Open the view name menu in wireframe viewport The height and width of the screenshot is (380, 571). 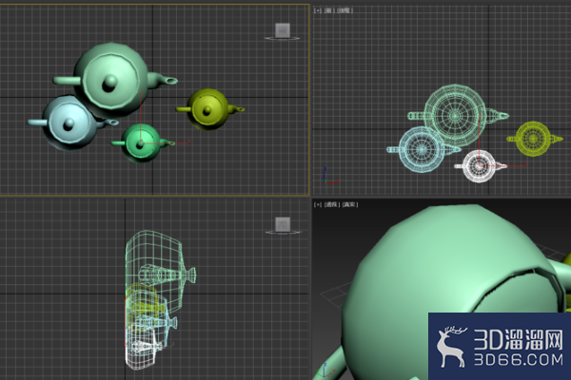(x=328, y=10)
